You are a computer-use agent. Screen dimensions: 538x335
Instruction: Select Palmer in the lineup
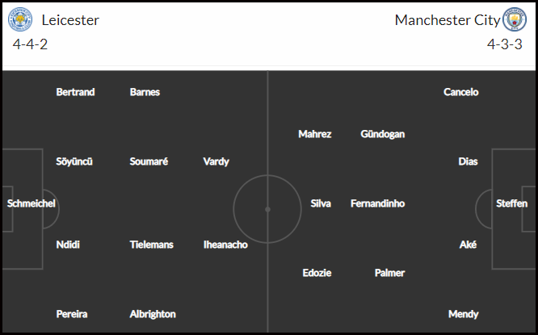390,273
